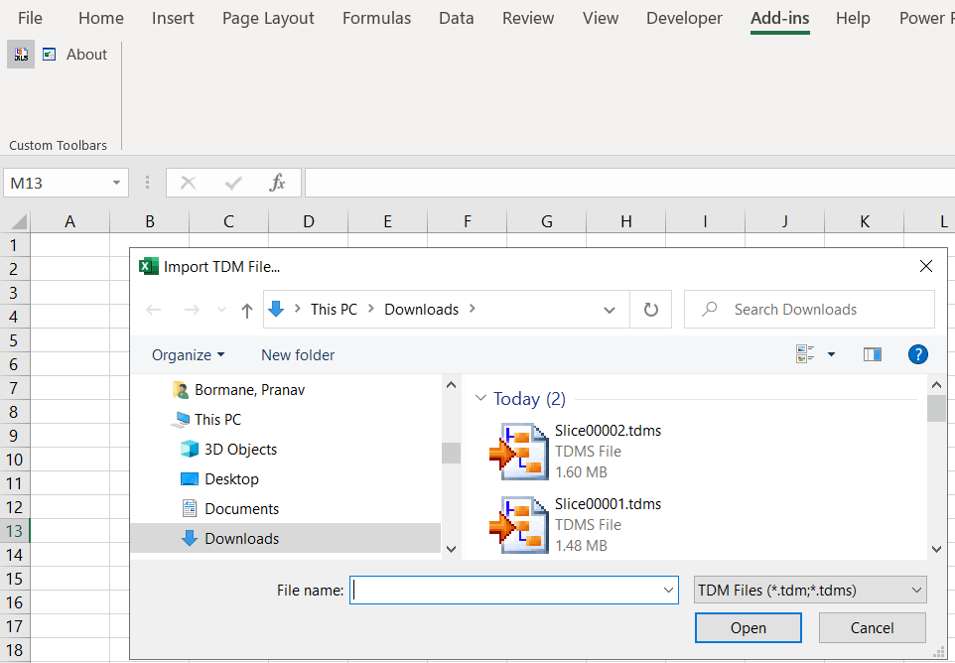Click the Name Box showing M13

[58, 183]
